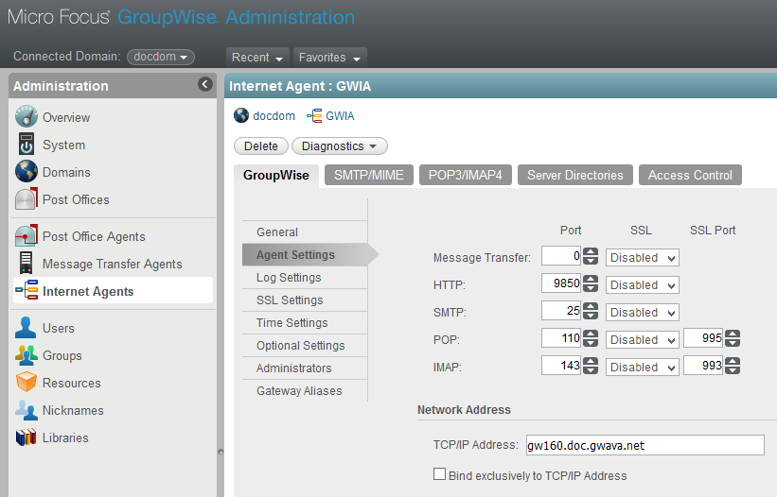Switch to the POP3/IMAP4 tab

point(466,175)
